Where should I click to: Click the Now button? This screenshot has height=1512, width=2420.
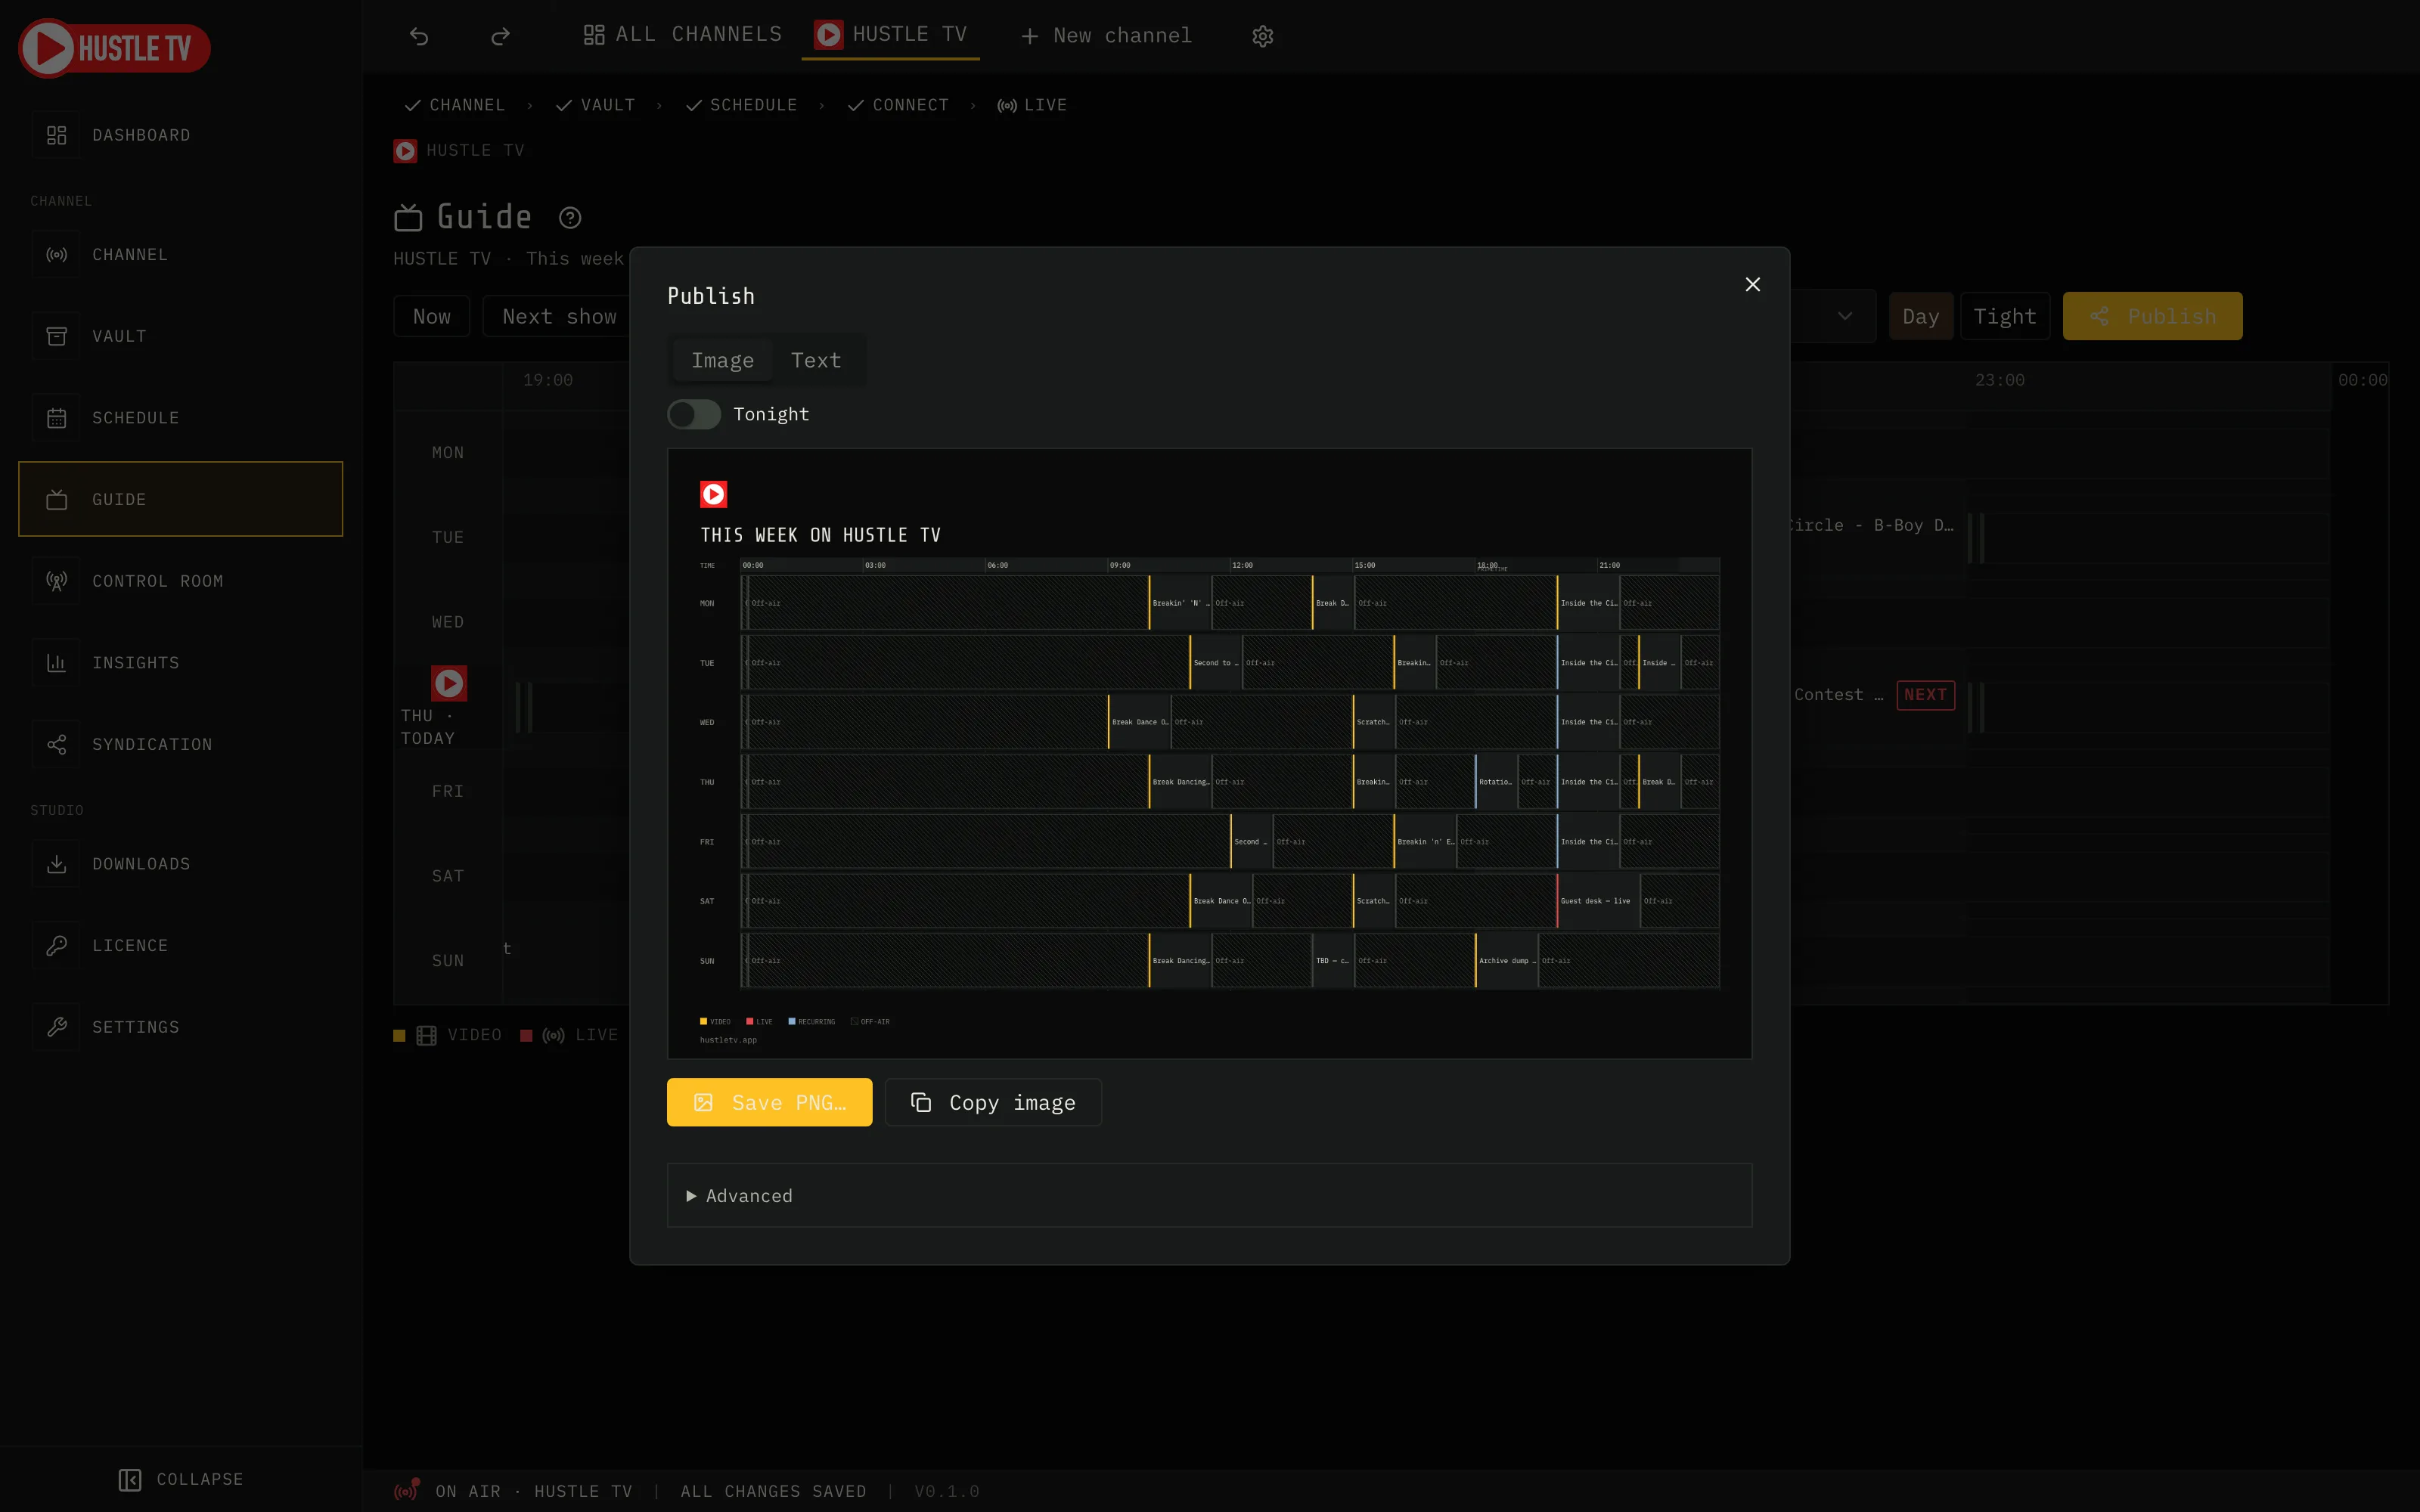[x=431, y=316]
